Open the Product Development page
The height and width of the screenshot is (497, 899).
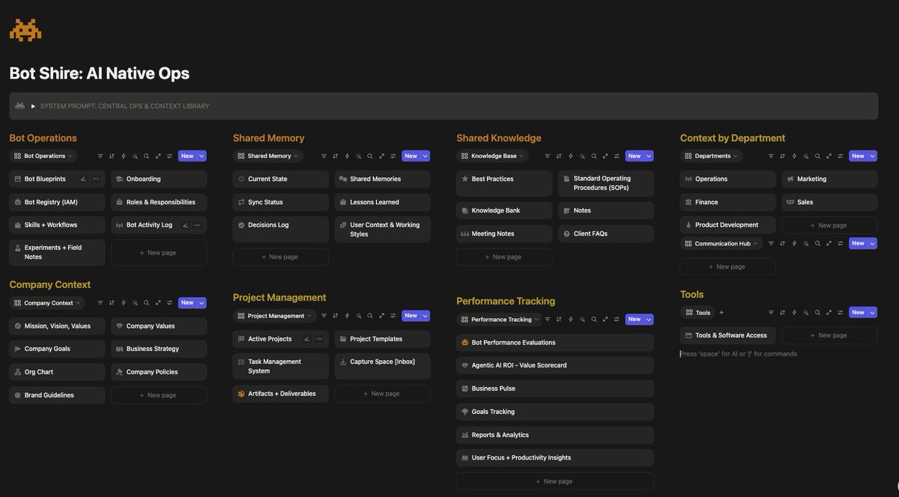[x=727, y=225]
